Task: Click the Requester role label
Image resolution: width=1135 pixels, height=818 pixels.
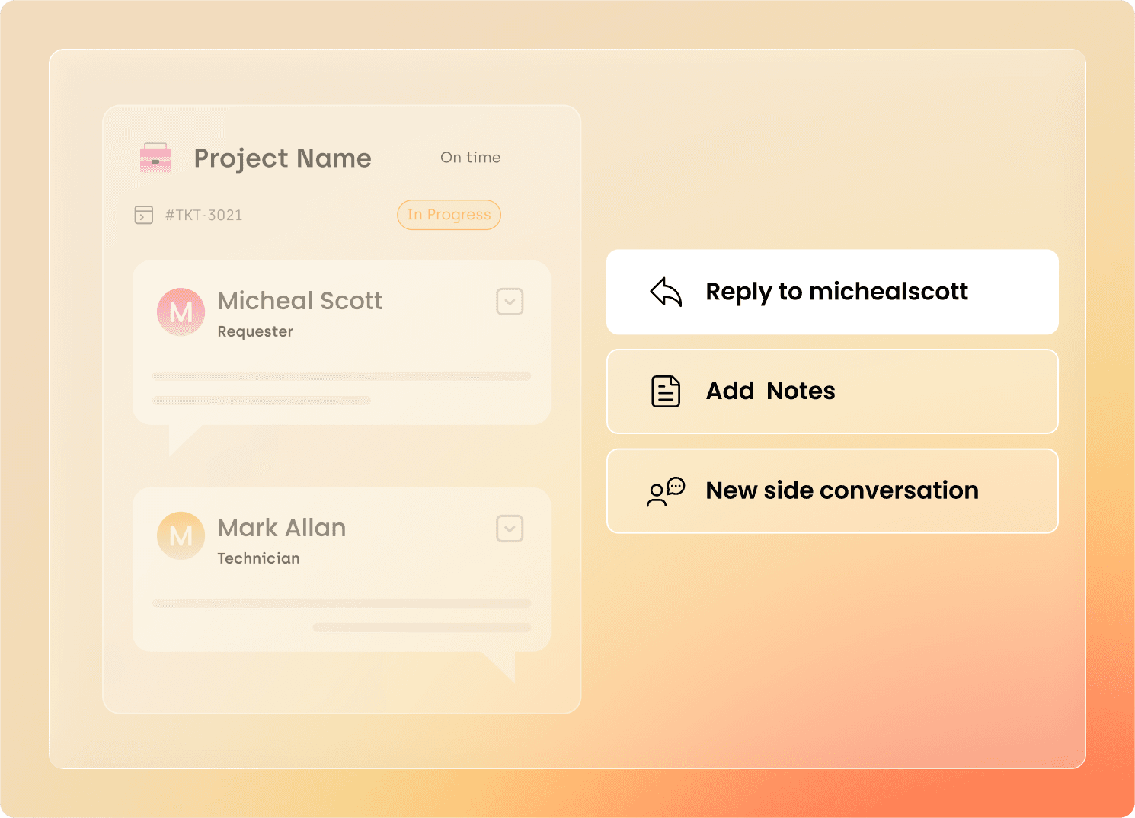Action: pos(255,331)
